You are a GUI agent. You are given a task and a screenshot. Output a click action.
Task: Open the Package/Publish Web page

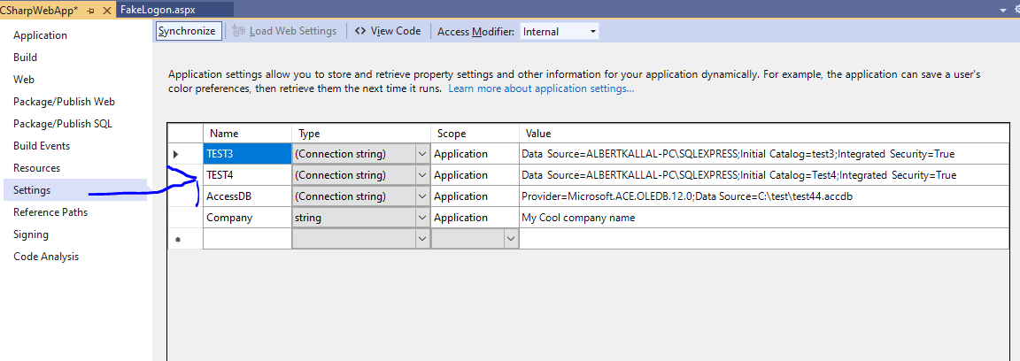tap(65, 102)
